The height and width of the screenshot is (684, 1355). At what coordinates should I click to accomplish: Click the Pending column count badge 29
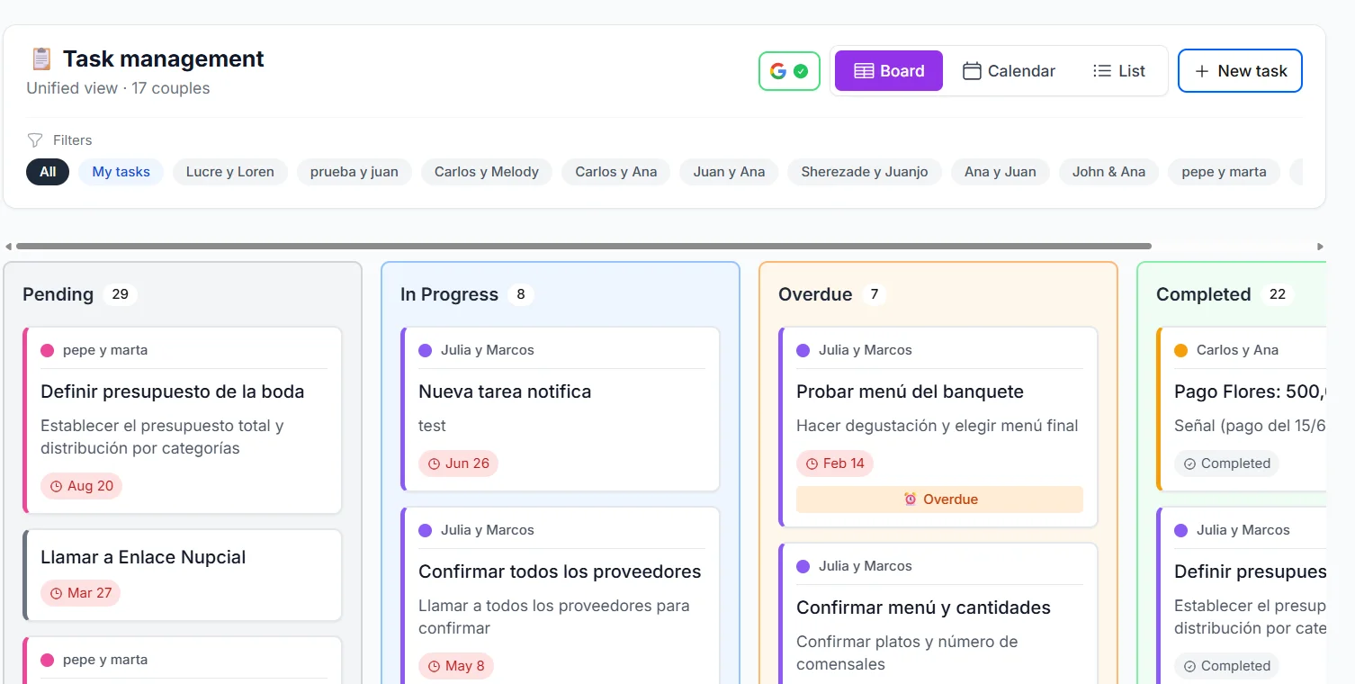(120, 294)
